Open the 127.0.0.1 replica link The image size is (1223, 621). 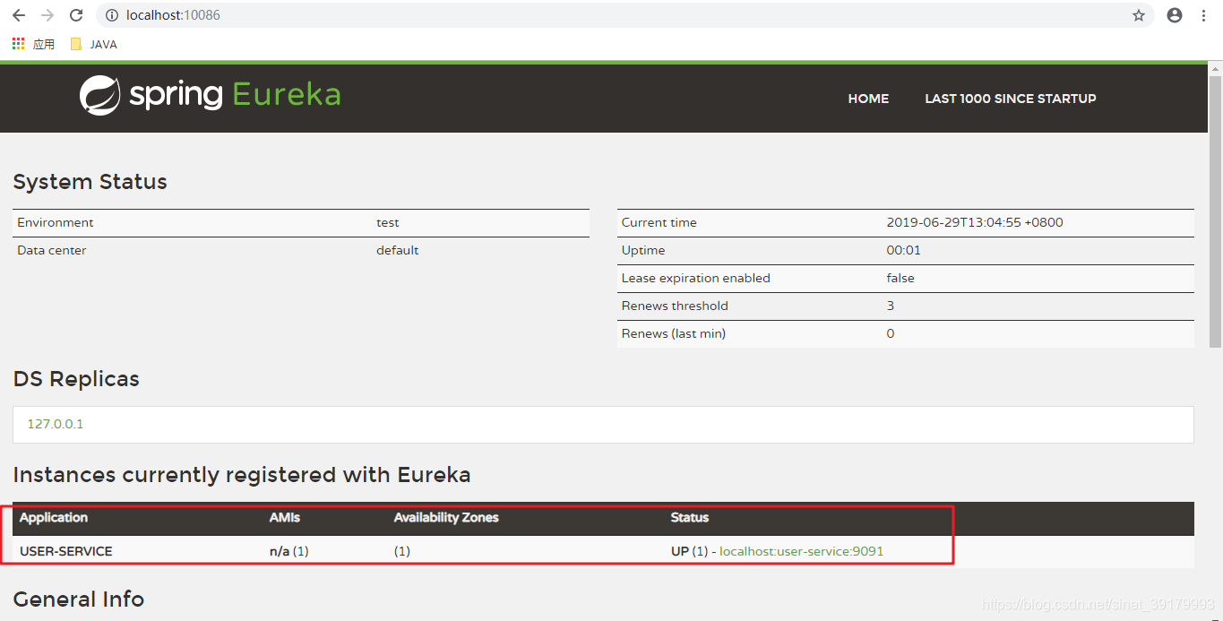pos(56,424)
